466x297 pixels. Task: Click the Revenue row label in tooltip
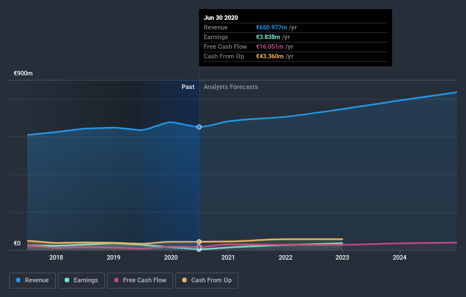[x=216, y=27]
